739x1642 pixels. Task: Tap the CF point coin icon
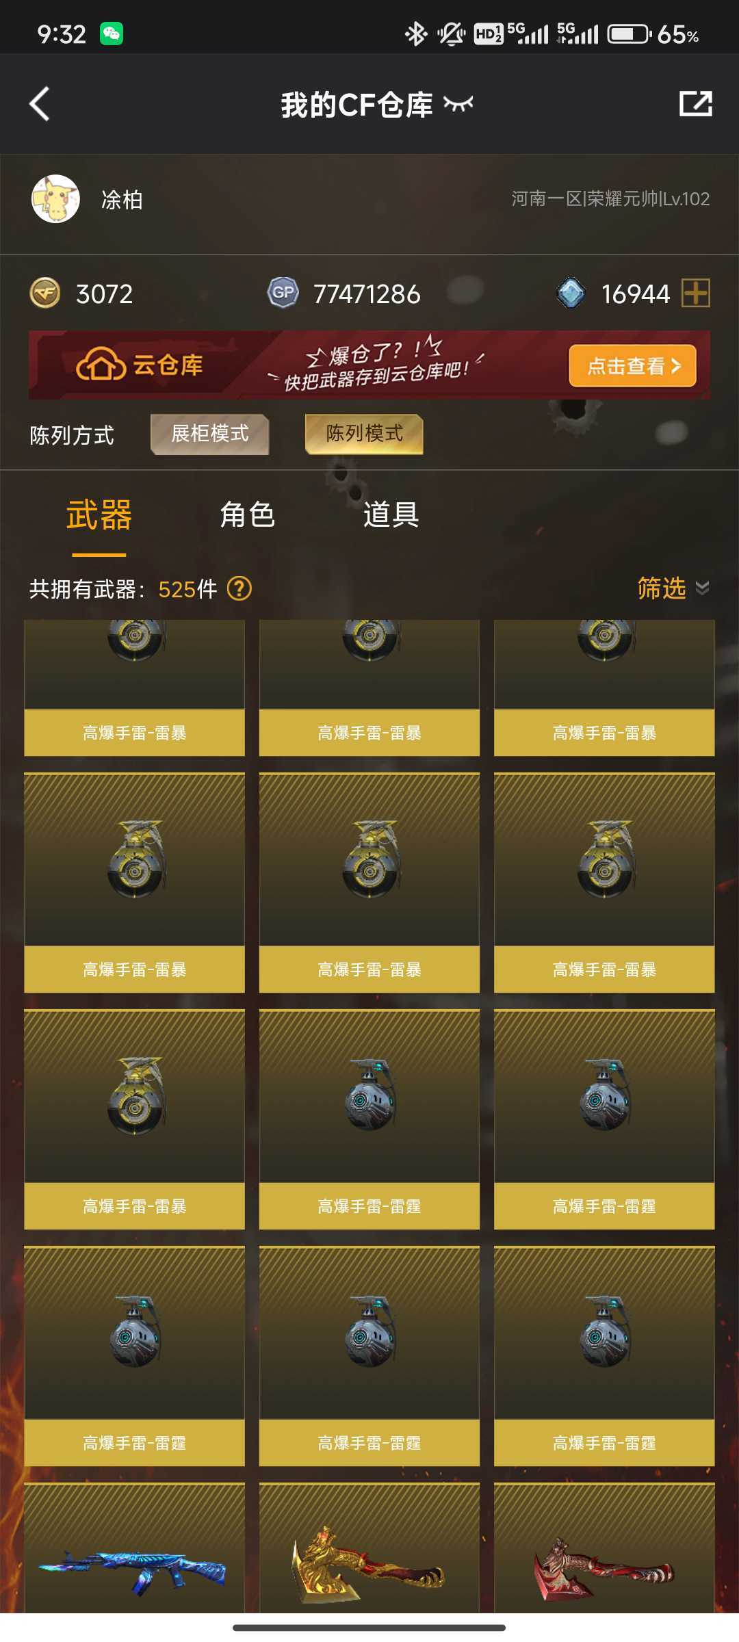point(45,294)
